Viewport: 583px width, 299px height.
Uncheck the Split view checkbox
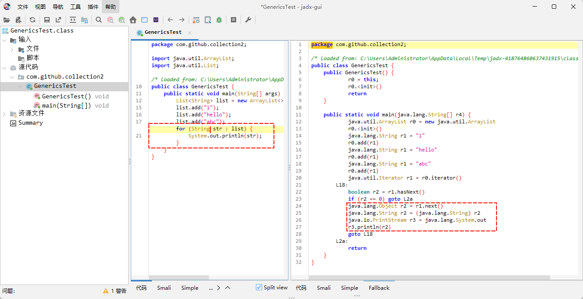pyautogui.click(x=259, y=288)
